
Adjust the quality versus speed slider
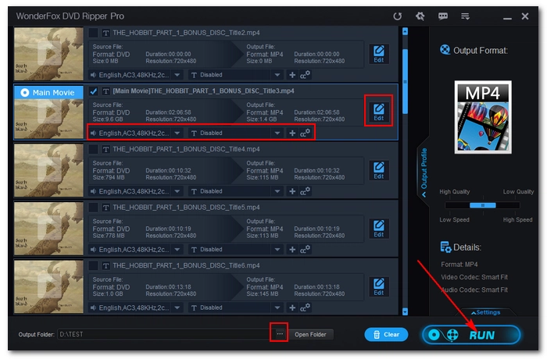click(x=483, y=205)
